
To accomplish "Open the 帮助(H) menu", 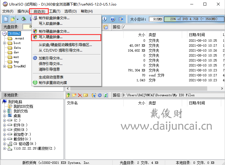I will click(87, 11).
